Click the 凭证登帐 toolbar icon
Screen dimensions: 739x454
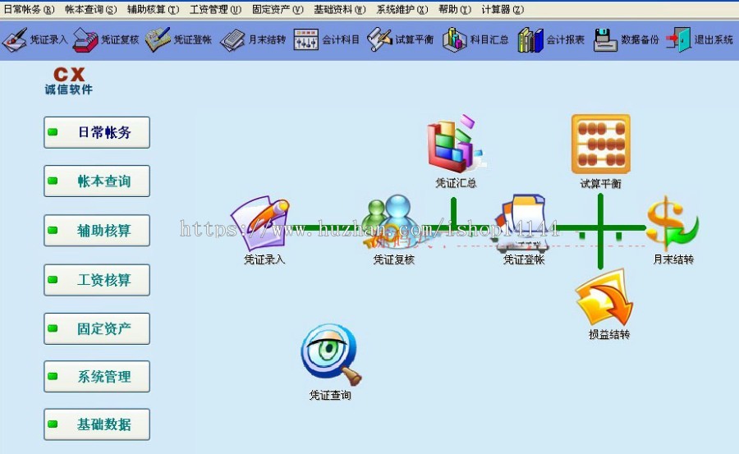tap(158, 39)
